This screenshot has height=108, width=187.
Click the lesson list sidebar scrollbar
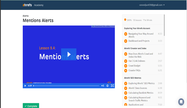pyautogui.click(x=164, y=25)
